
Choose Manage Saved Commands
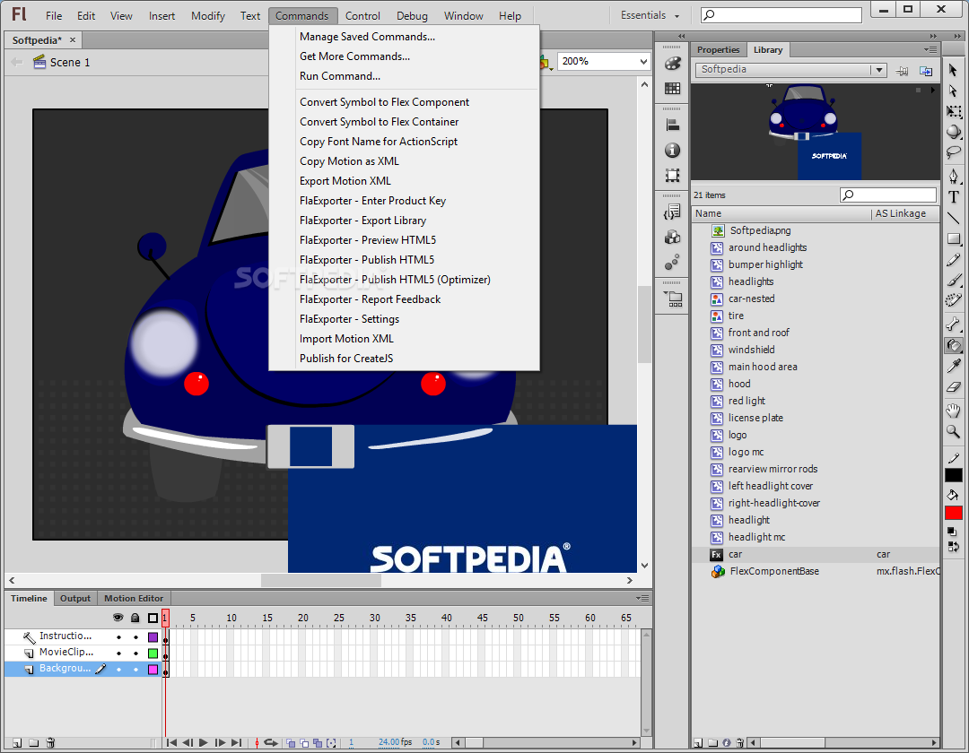[x=367, y=37]
